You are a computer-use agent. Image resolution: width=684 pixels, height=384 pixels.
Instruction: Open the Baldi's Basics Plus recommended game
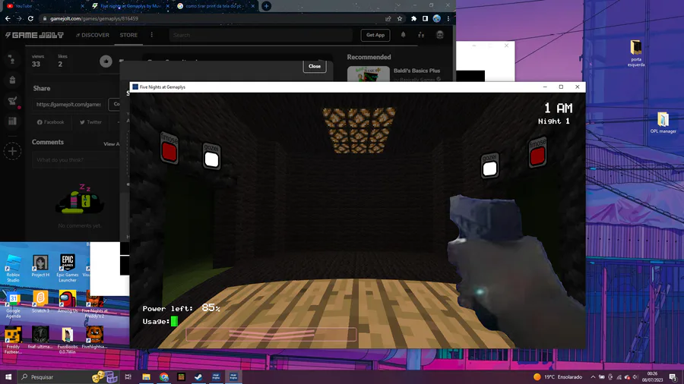(x=416, y=71)
